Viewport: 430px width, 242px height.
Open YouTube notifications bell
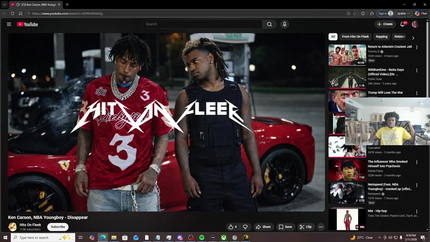[x=403, y=24]
